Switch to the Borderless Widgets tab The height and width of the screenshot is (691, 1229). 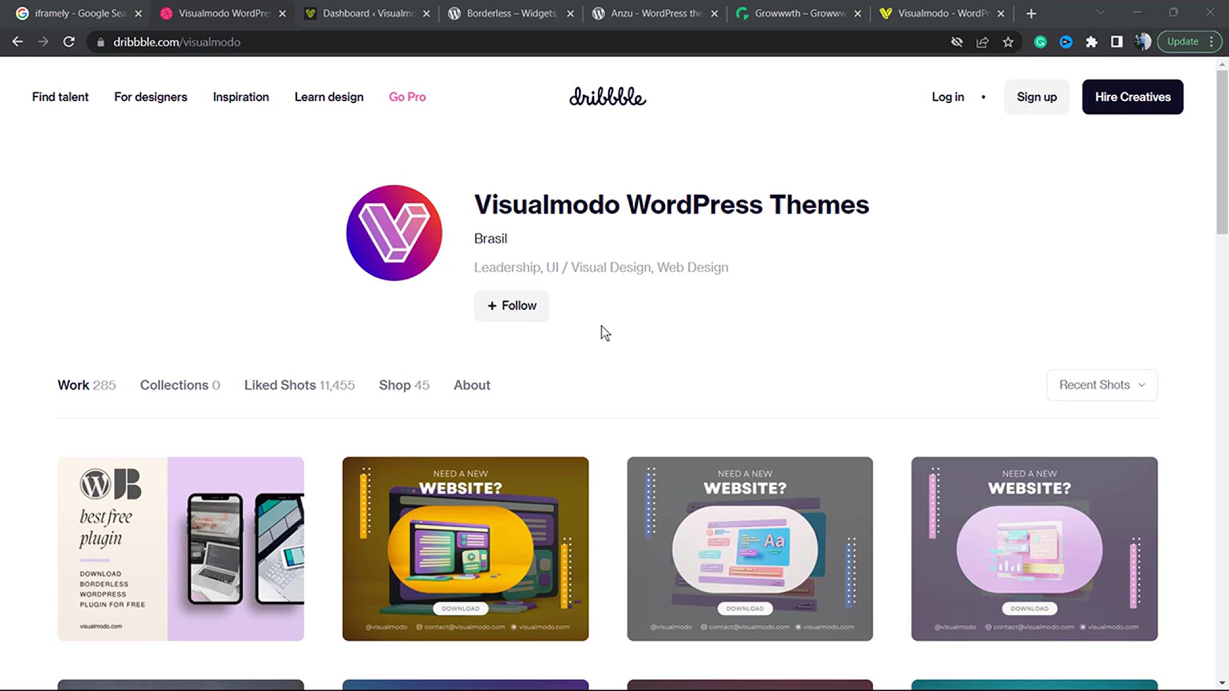[x=511, y=13]
